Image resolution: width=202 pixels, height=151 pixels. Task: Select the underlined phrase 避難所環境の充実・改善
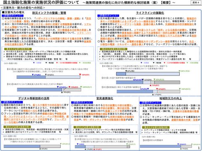(184, 120)
